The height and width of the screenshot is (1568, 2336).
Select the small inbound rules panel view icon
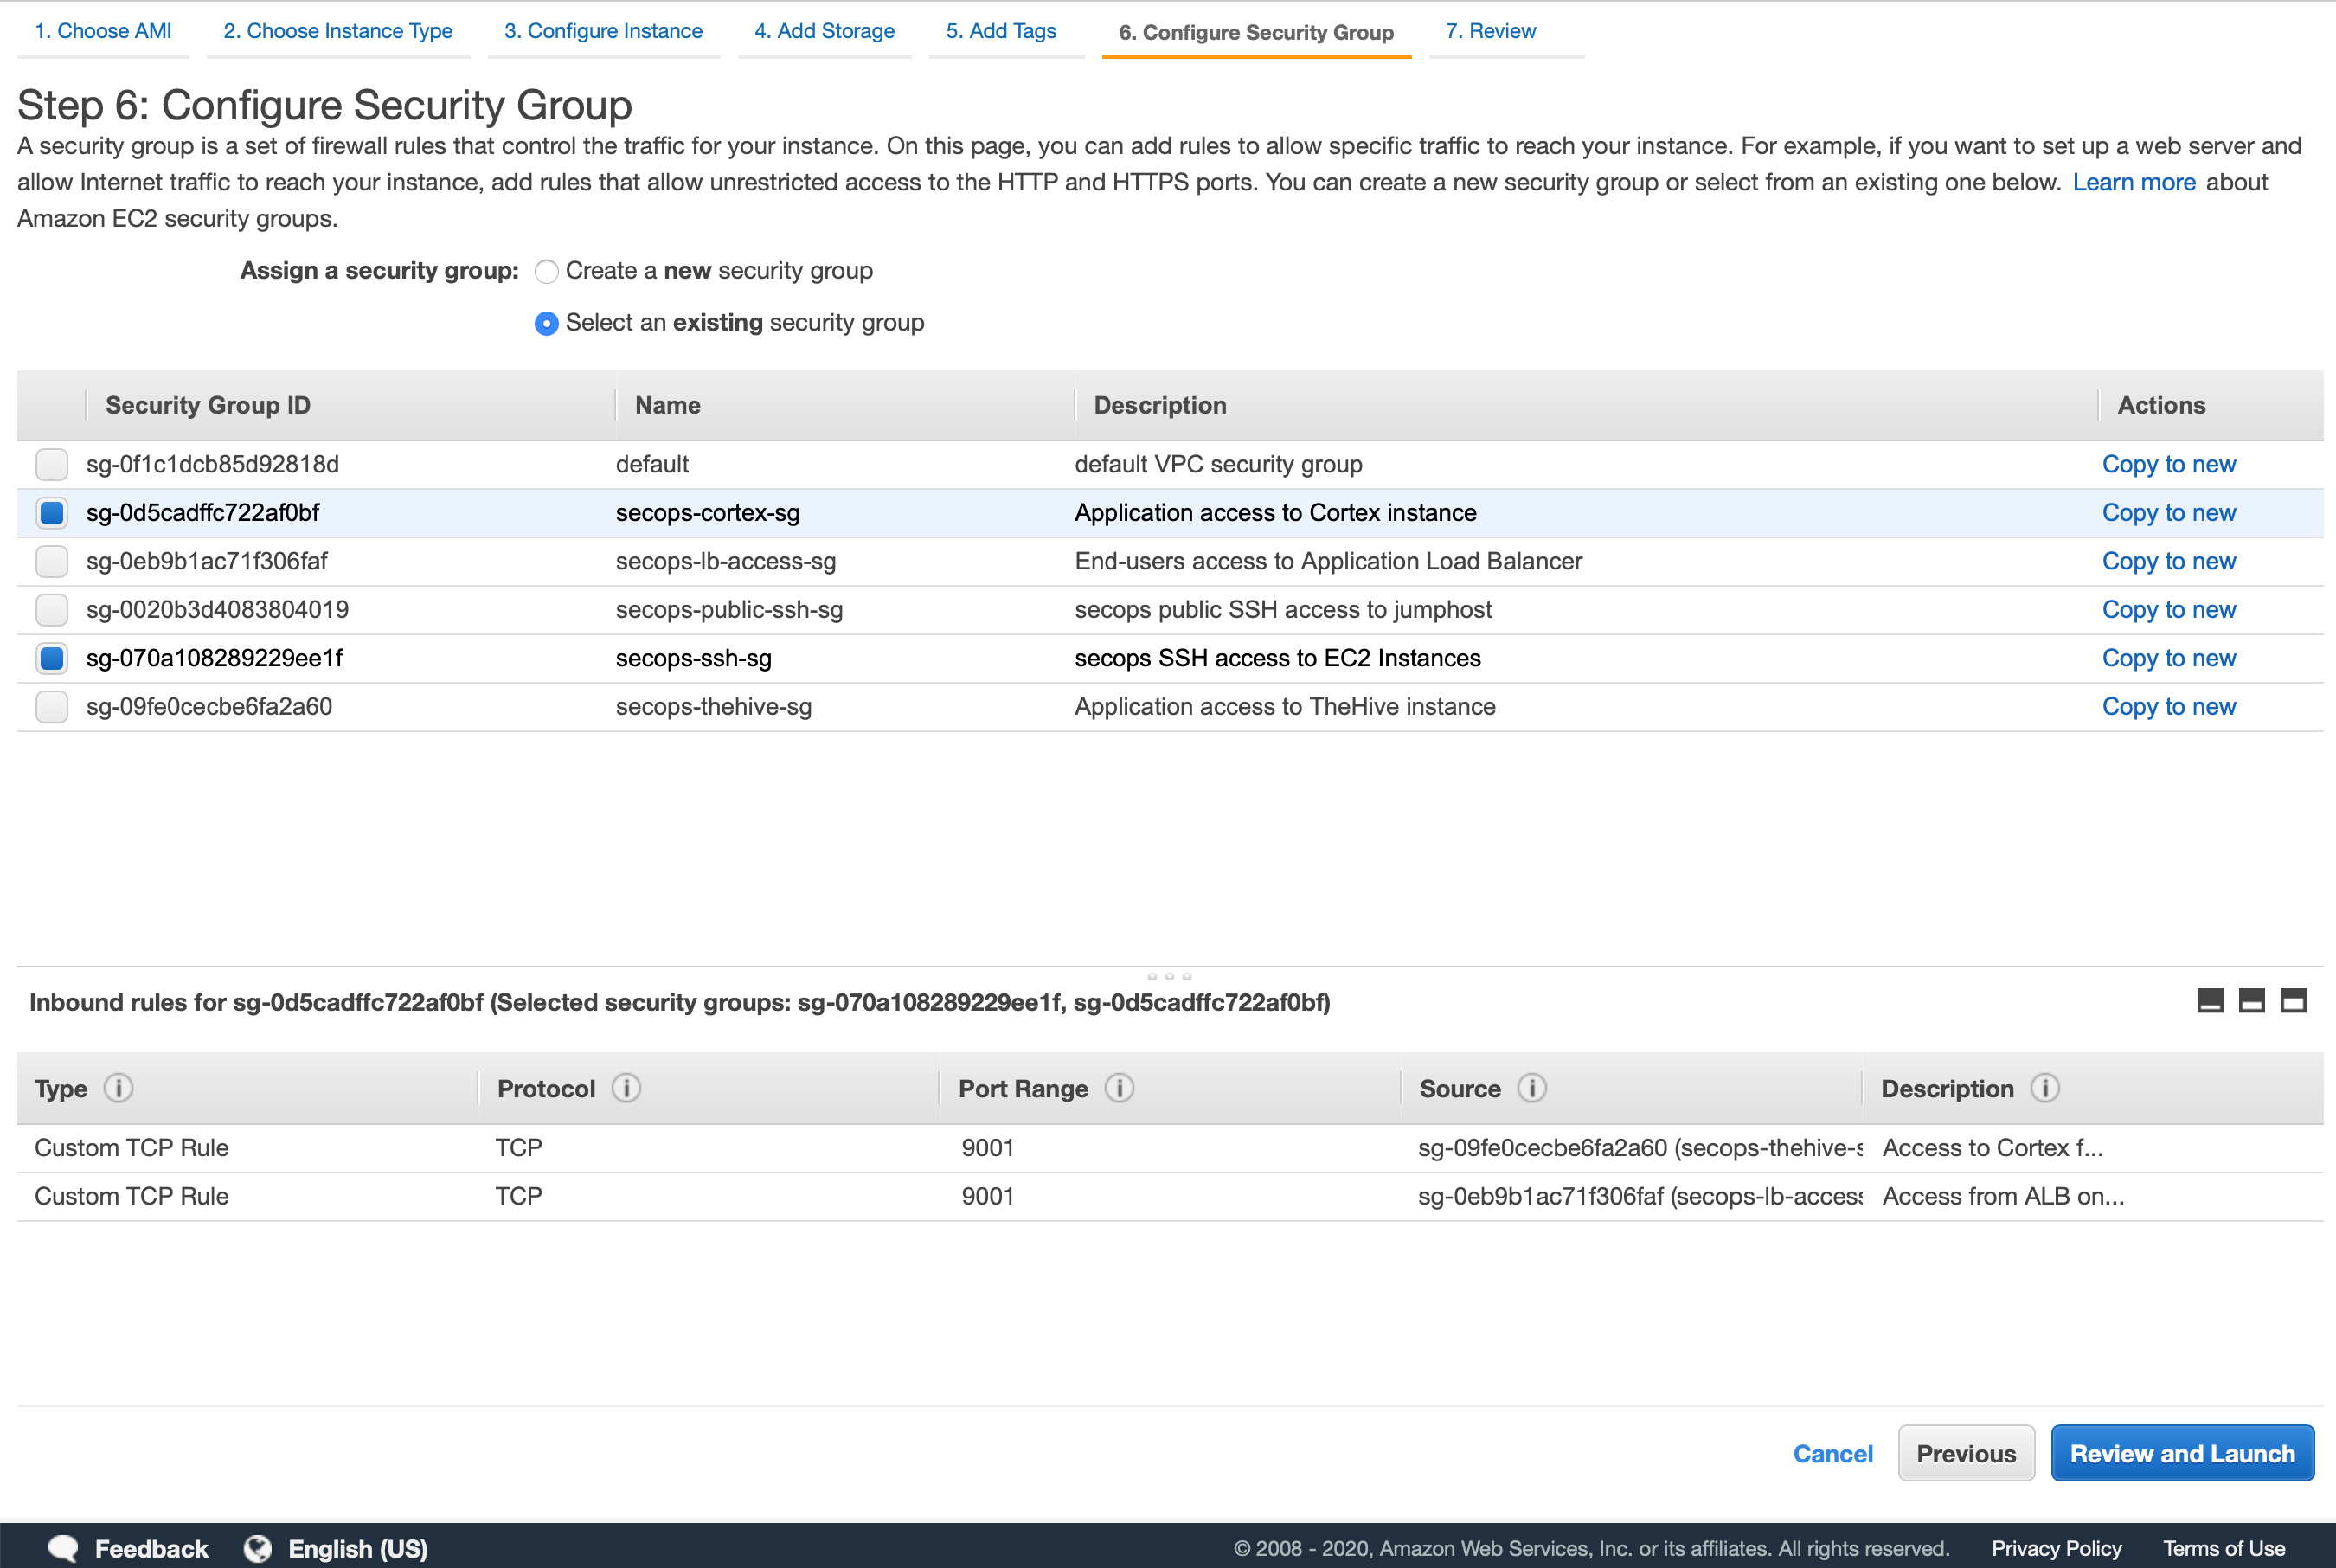(2209, 1000)
